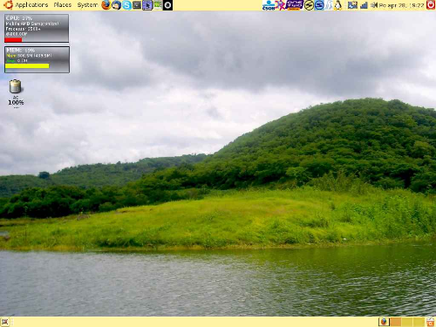Screen dimensions: 436x327
Task: Open the trash applet in bottom panel
Action: click(x=431, y=322)
